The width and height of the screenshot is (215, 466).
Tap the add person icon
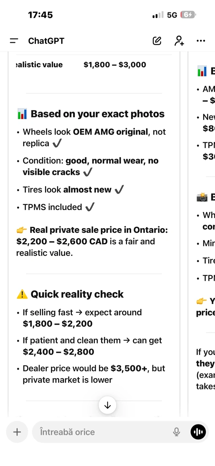(x=179, y=41)
